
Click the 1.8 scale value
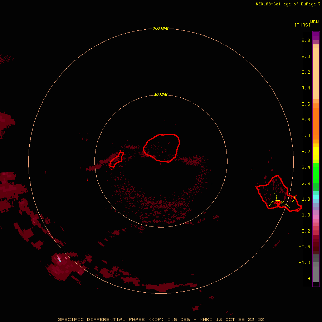click(x=306, y=199)
